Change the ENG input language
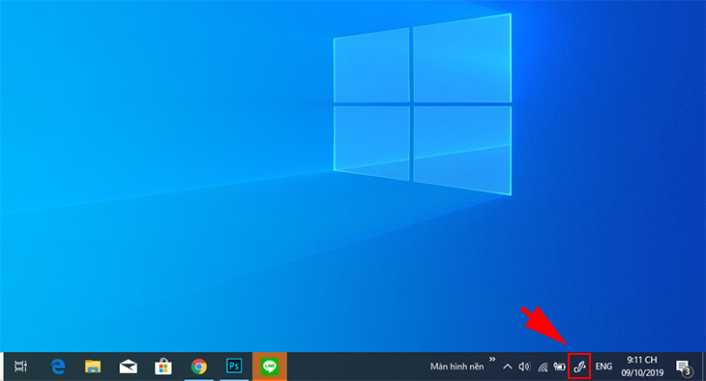This screenshot has width=706, height=381. tap(603, 366)
